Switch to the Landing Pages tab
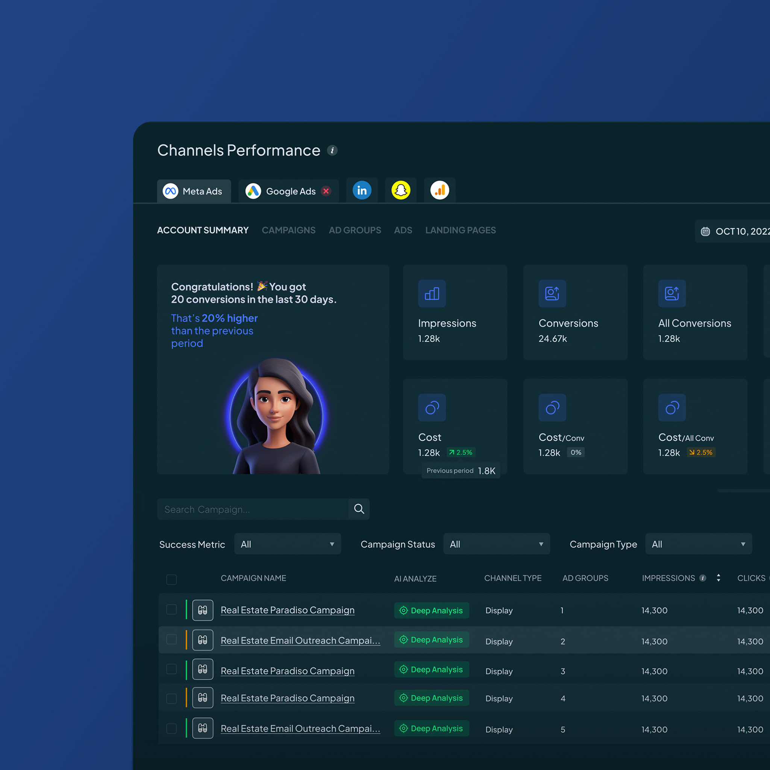This screenshot has width=770, height=770. tap(460, 230)
